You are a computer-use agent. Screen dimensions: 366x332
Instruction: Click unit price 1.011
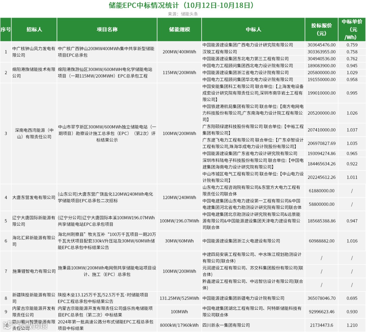(x=352, y=177)
